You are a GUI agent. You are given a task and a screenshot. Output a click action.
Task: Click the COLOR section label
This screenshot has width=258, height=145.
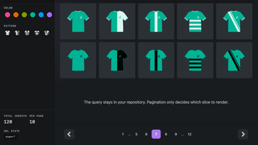[8, 8]
